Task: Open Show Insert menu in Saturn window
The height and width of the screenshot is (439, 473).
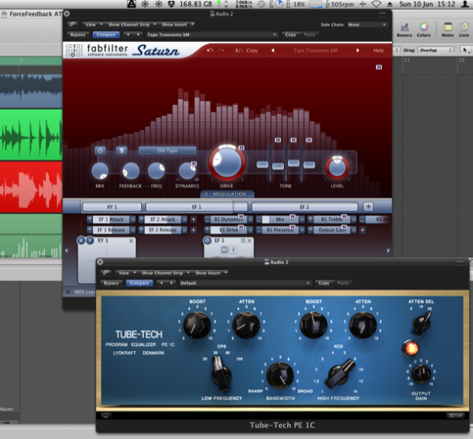Action: tap(178, 24)
